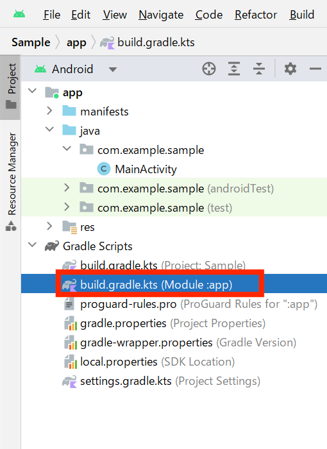Click Sample in the breadcrumb bar
Screen dimensions: 327x449
tap(31, 42)
